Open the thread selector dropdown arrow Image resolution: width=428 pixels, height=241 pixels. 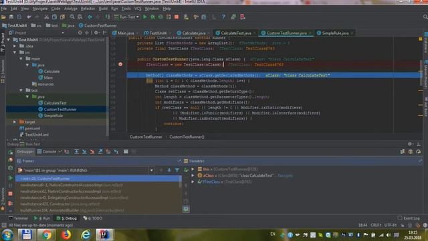[152, 170]
